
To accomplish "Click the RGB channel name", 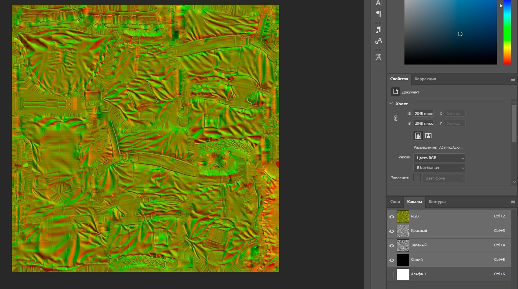I will click(415, 216).
